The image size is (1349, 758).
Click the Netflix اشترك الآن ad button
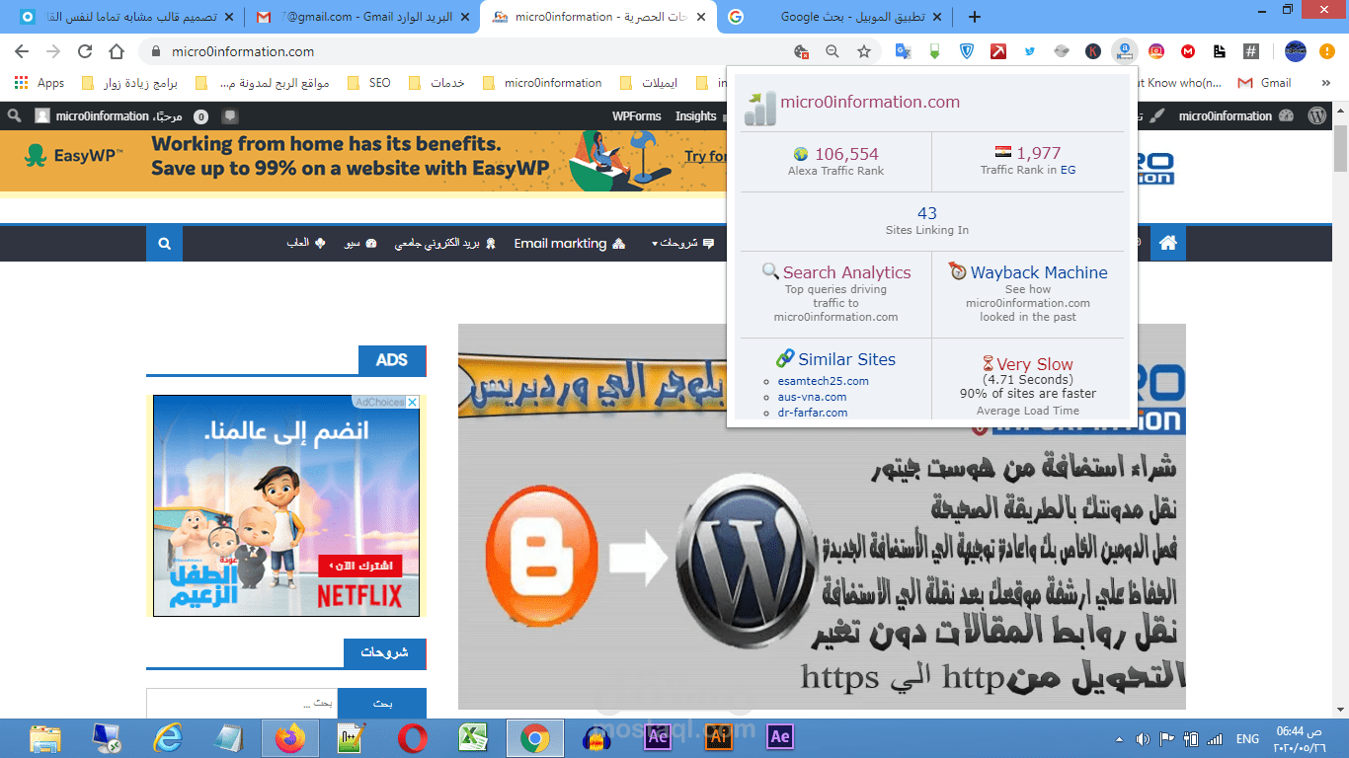pyautogui.click(x=360, y=566)
